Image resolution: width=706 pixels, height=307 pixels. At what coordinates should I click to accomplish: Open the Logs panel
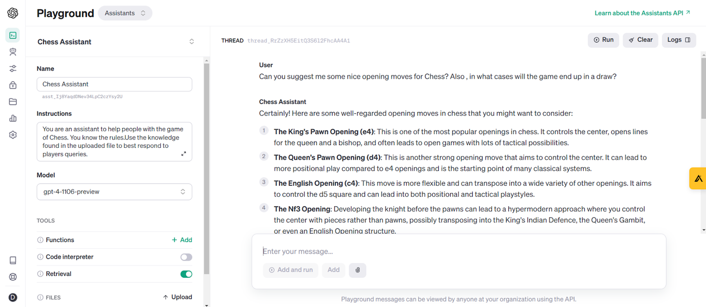click(x=678, y=40)
